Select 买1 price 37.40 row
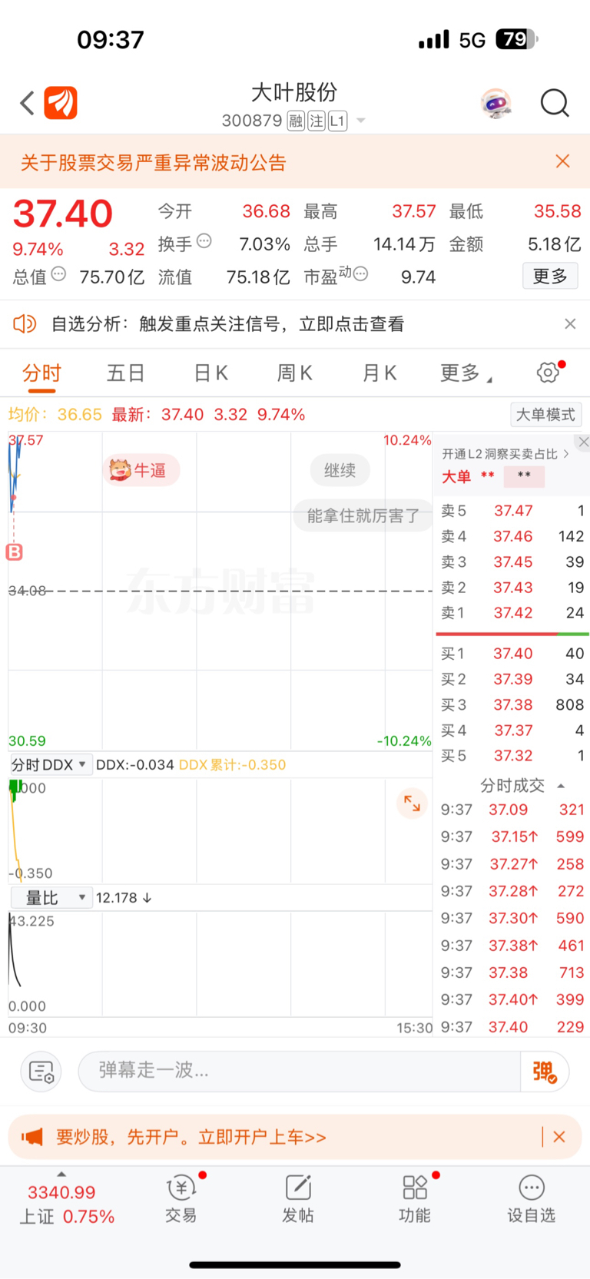The height and width of the screenshot is (1279, 590). (x=512, y=654)
